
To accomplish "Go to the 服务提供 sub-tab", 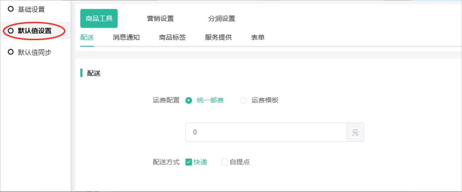I will 218,37.
